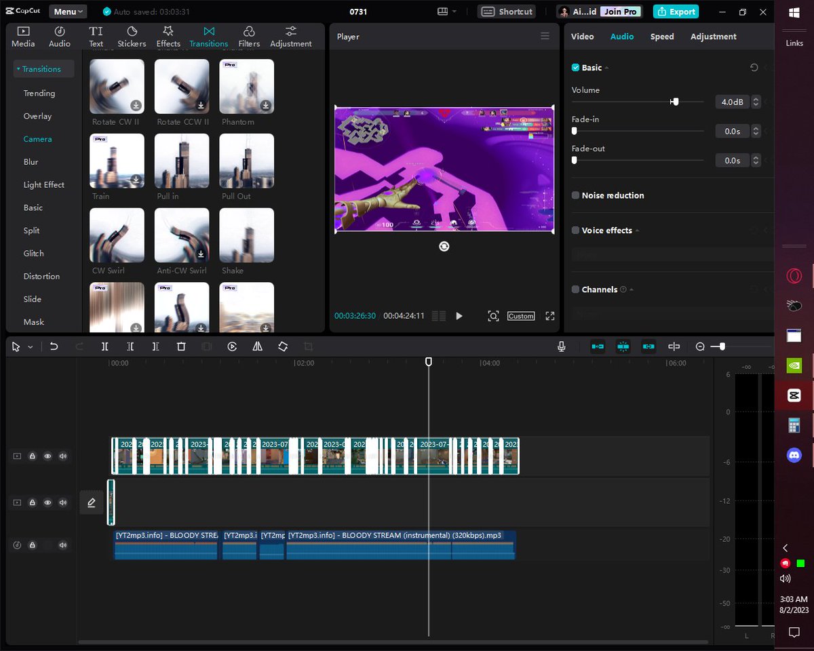Click the Split clip tool
Screen dimensions: 814x651
pos(104,347)
